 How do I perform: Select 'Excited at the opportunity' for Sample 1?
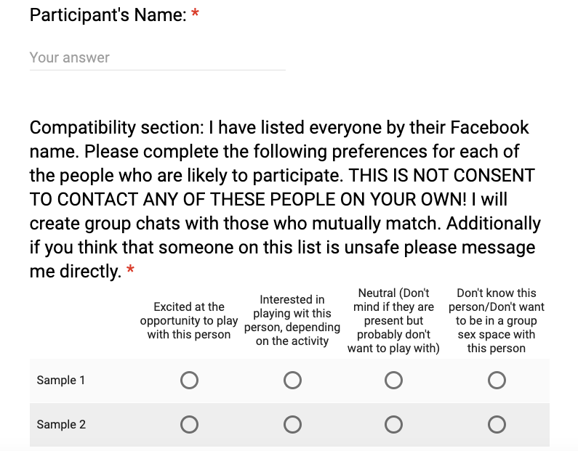coord(189,381)
